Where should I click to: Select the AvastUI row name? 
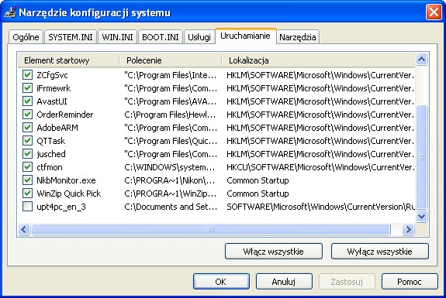[52, 101]
